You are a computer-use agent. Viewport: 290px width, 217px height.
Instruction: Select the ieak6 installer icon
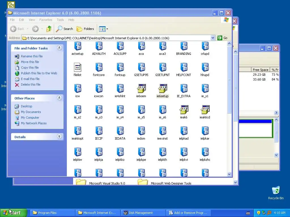click(184, 110)
